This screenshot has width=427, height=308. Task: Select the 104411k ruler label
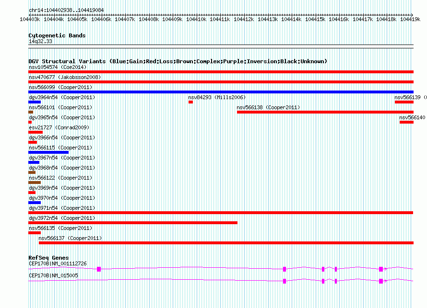pos(220,19)
